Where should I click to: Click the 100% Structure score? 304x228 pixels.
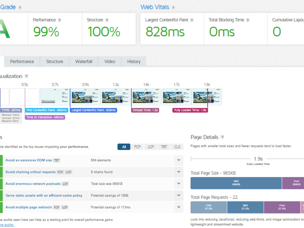click(104, 32)
